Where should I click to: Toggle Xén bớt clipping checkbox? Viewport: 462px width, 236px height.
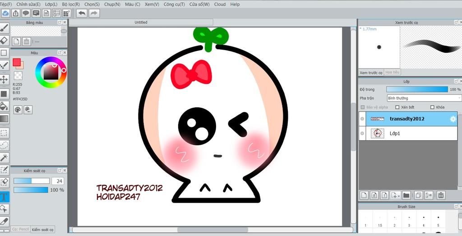point(397,107)
